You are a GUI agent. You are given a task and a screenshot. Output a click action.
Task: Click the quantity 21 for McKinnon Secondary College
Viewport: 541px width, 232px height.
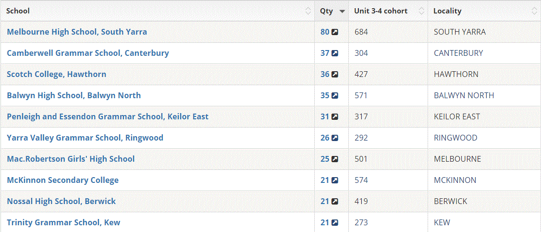pos(325,180)
